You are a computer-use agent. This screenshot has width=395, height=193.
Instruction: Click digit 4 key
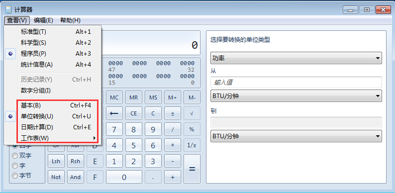(114, 145)
